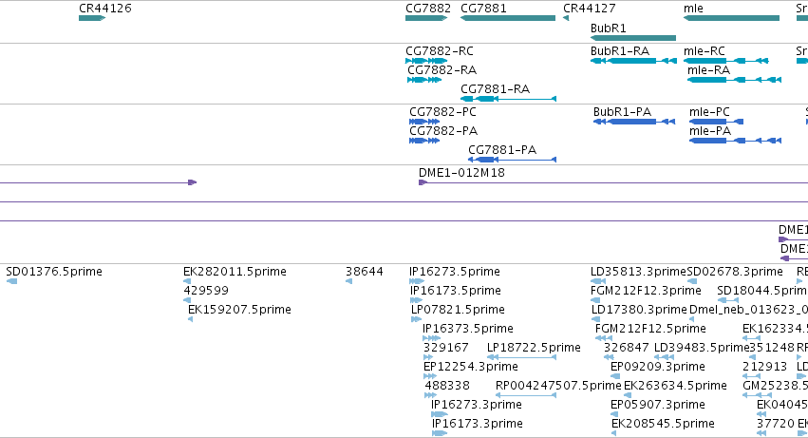Select the CG7881-RA transcript glyph
This screenshot has height=438, width=808.
click(508, 99)
